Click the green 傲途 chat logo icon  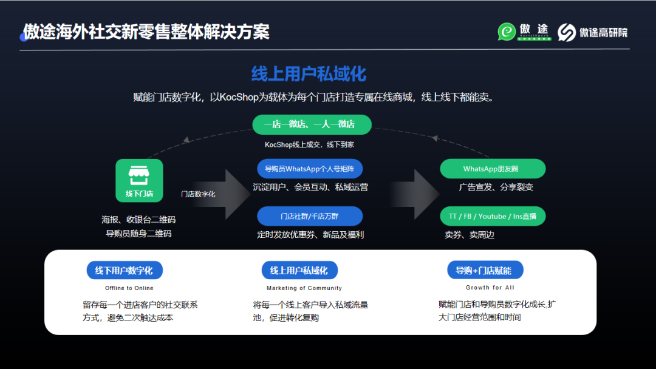[x=507, y=32]
